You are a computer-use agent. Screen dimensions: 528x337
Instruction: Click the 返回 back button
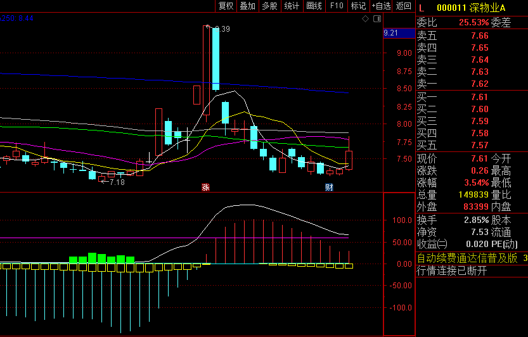[x=404, y=6]
